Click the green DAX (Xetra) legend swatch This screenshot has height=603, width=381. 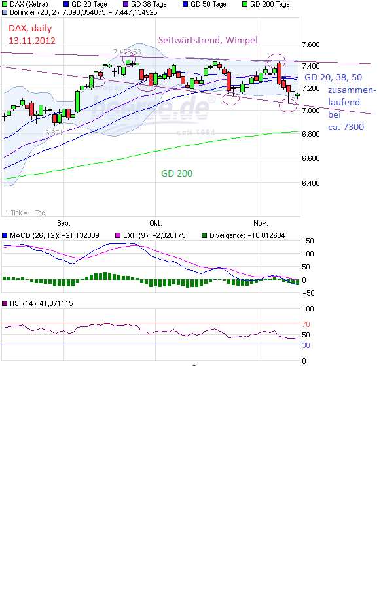coord(5,4)
